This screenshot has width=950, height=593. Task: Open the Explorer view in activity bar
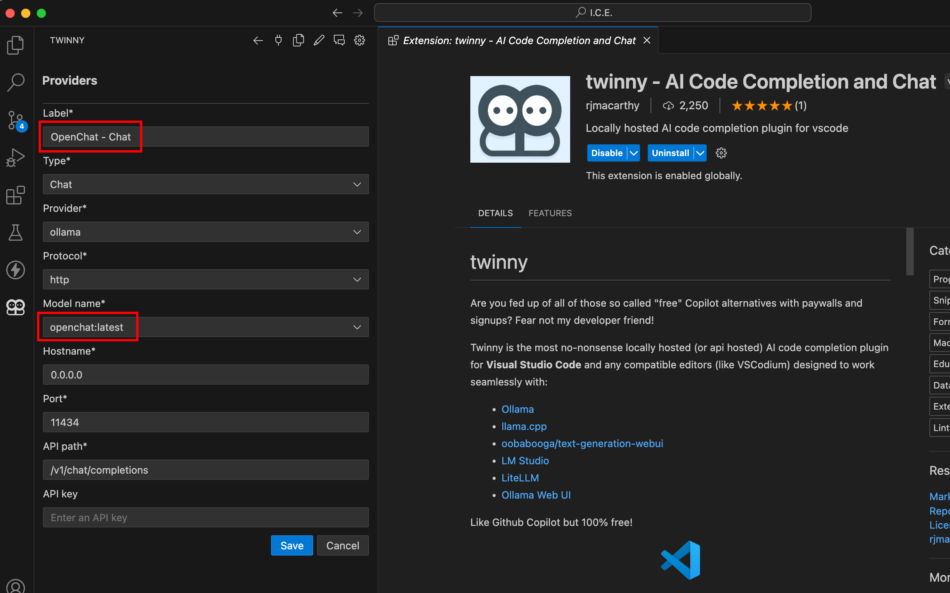(x=16, y=45)
